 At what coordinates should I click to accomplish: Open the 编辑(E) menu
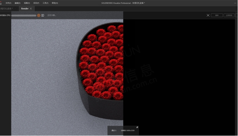coord(18,3)
